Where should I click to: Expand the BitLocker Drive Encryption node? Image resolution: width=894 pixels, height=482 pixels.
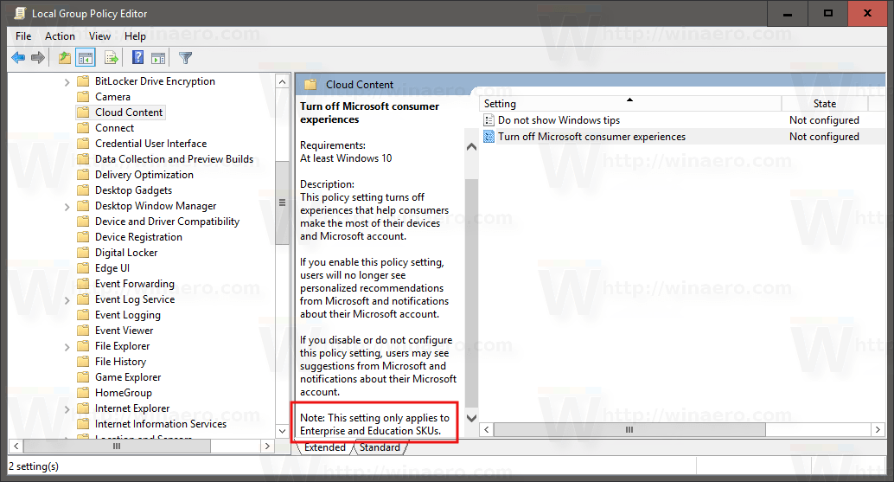[x=67, y=82]
